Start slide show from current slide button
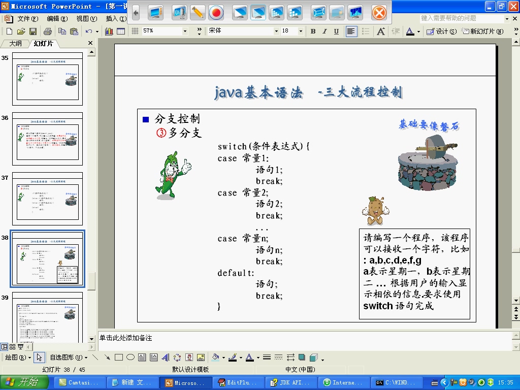This screenshot has height=390, width=520. pyautogui.click(x=20, y=346)
